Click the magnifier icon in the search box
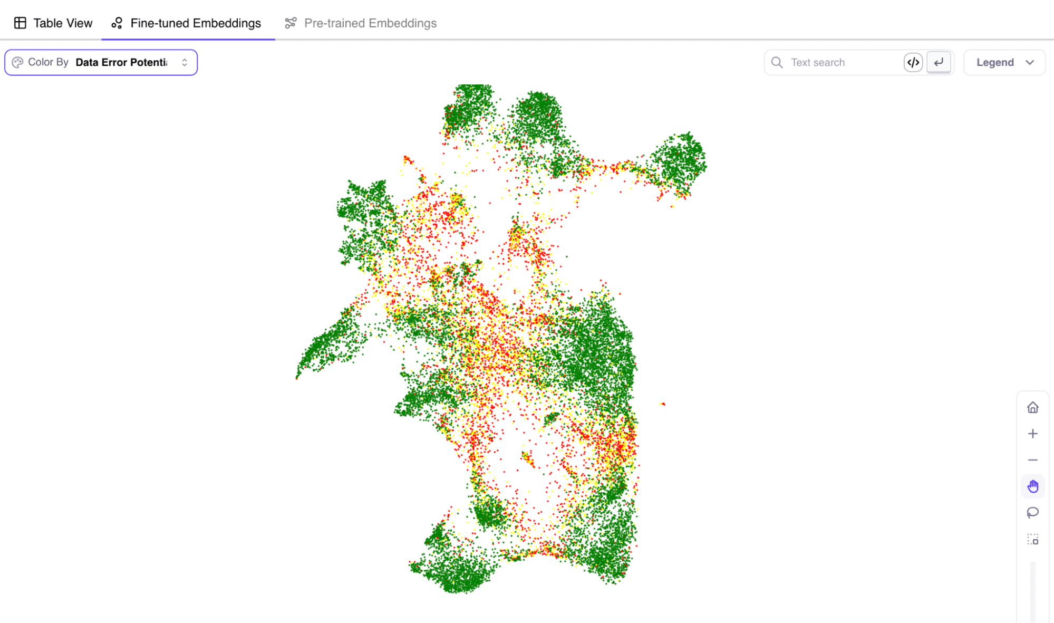 click(777, 62)
